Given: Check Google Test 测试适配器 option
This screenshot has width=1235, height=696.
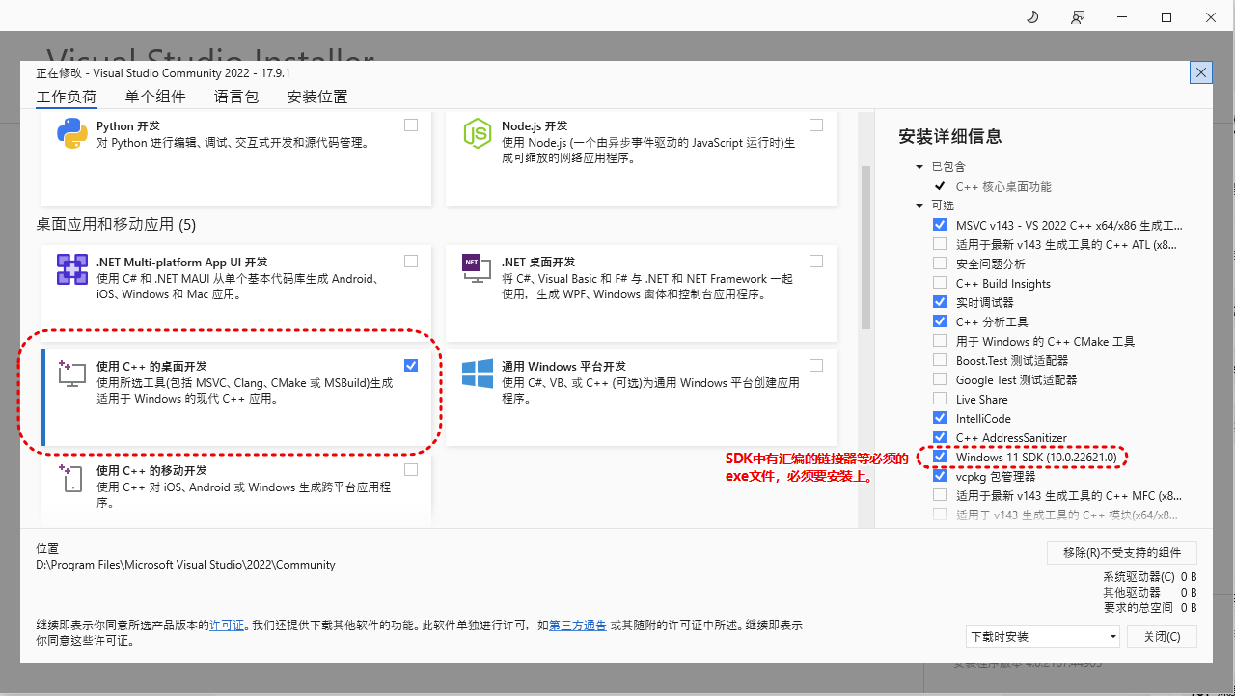Looking at the screenshot, I should click(x=940, y=379).
